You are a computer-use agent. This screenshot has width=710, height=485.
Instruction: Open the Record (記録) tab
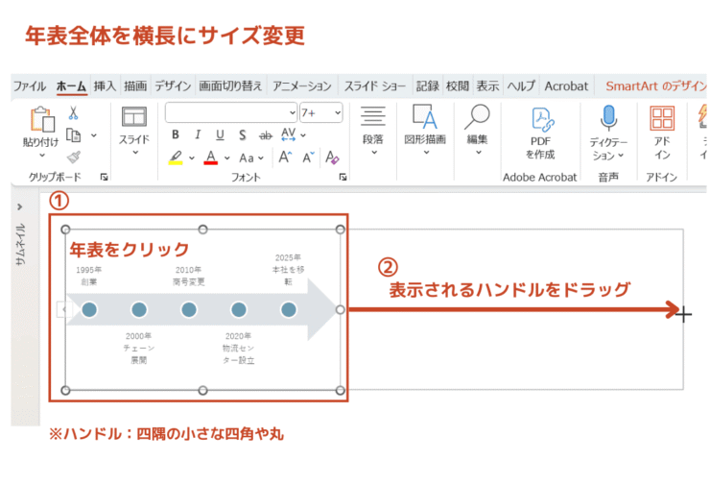[x=428, y=86]
